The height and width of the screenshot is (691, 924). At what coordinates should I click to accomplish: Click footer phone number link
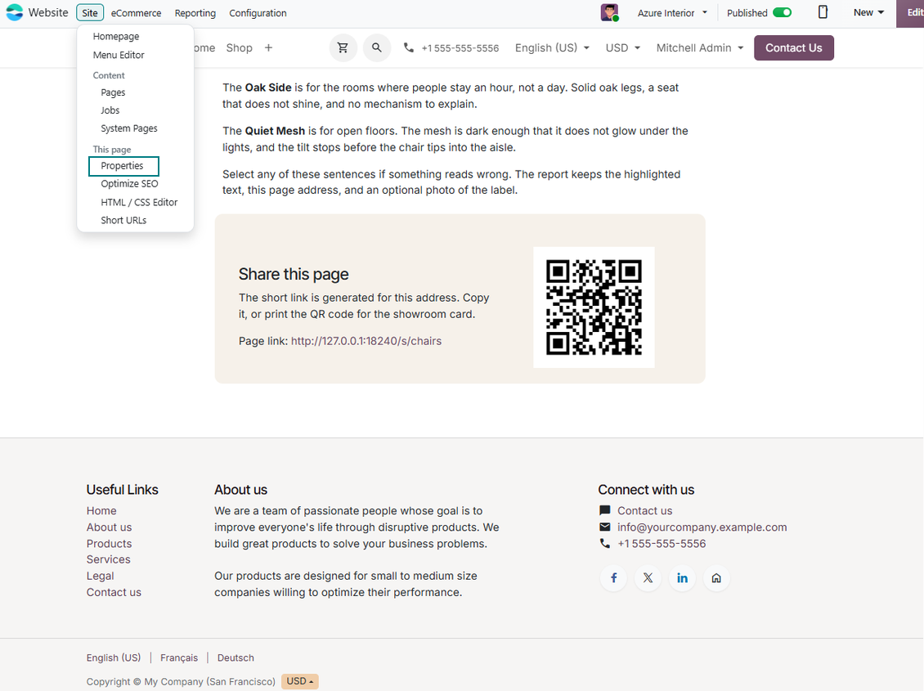point(662,544)
